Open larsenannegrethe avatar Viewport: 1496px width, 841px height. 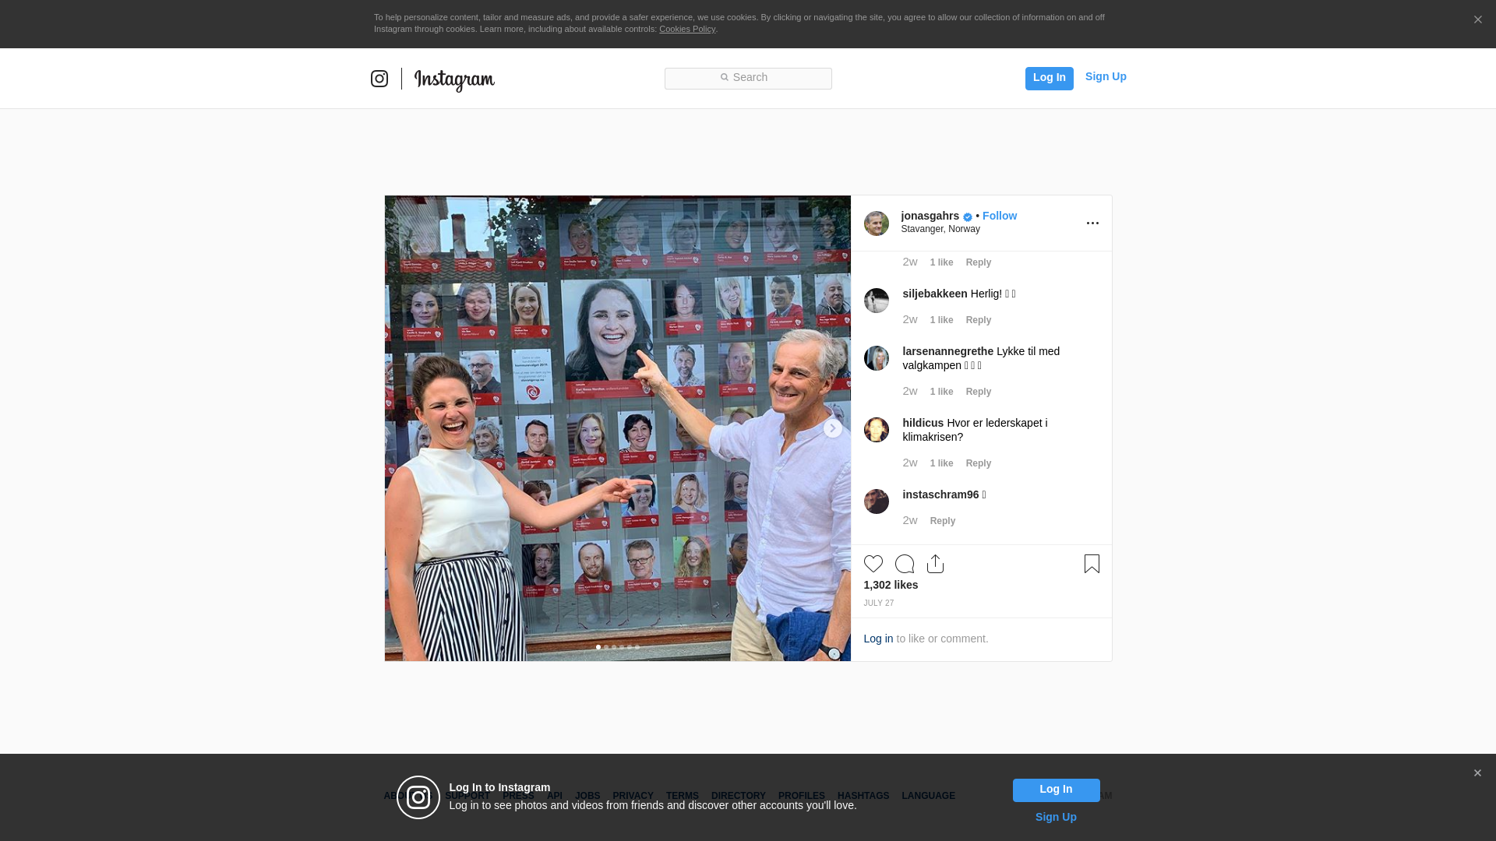pyautogui.click(x=877, y=358)
